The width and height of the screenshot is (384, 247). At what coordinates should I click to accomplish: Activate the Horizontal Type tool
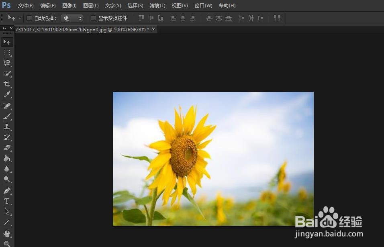6,201
